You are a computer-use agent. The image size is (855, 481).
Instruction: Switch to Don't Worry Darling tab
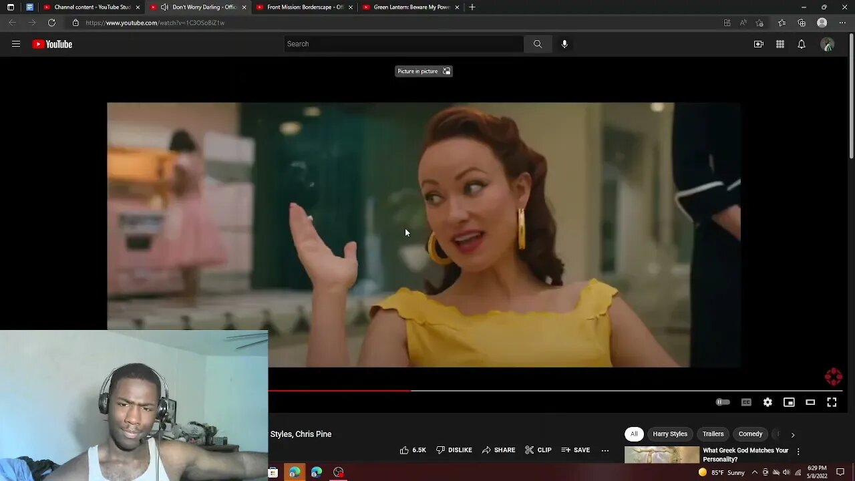pos(198,7)
